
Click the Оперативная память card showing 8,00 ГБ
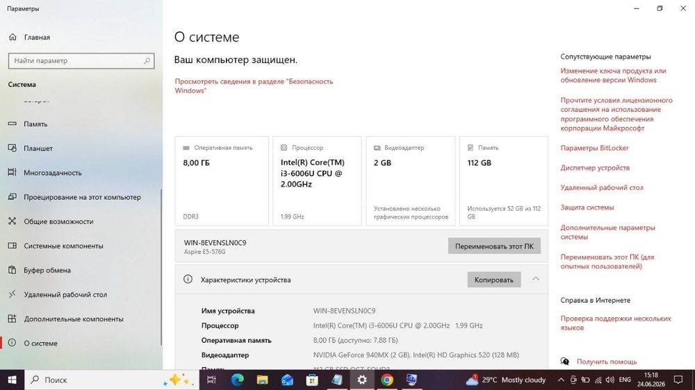222,181
